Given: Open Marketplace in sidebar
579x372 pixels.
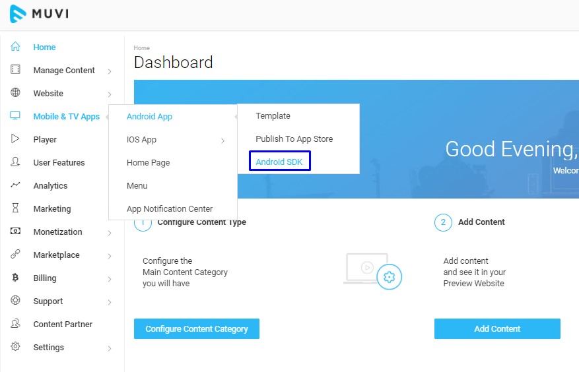Looking at the screenshot, I should 57,255.
